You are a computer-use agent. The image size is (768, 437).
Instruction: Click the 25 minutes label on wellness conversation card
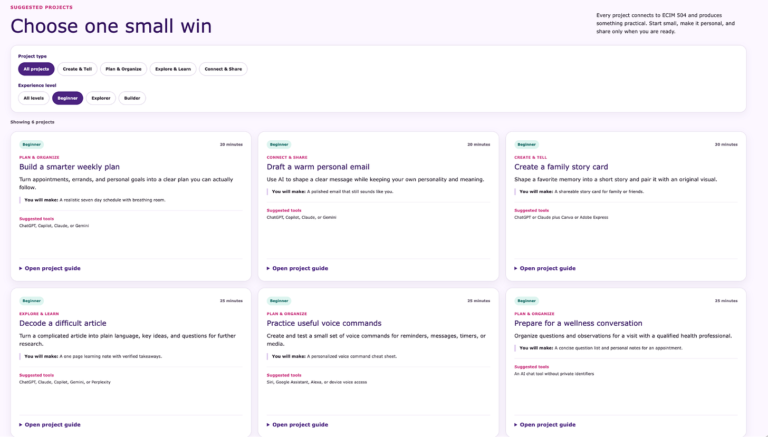[726, 301]
